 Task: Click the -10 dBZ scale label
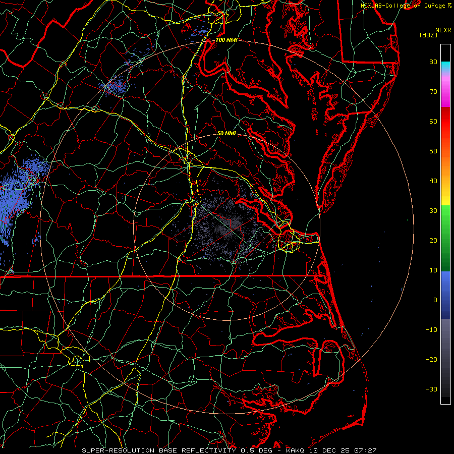pyautogui.click(x=431, y=330)
